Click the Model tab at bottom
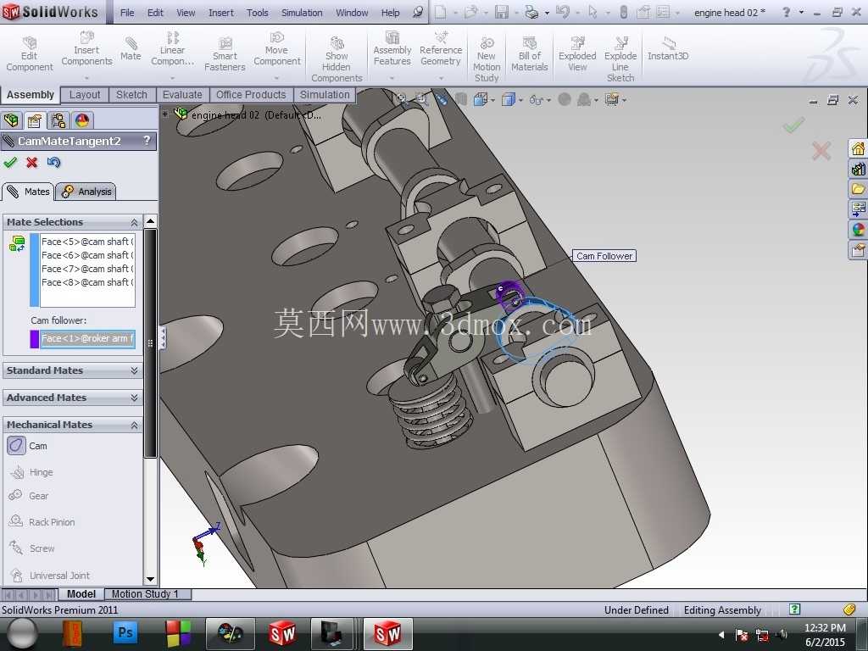The image size is (868, 651). coord(81,594)
